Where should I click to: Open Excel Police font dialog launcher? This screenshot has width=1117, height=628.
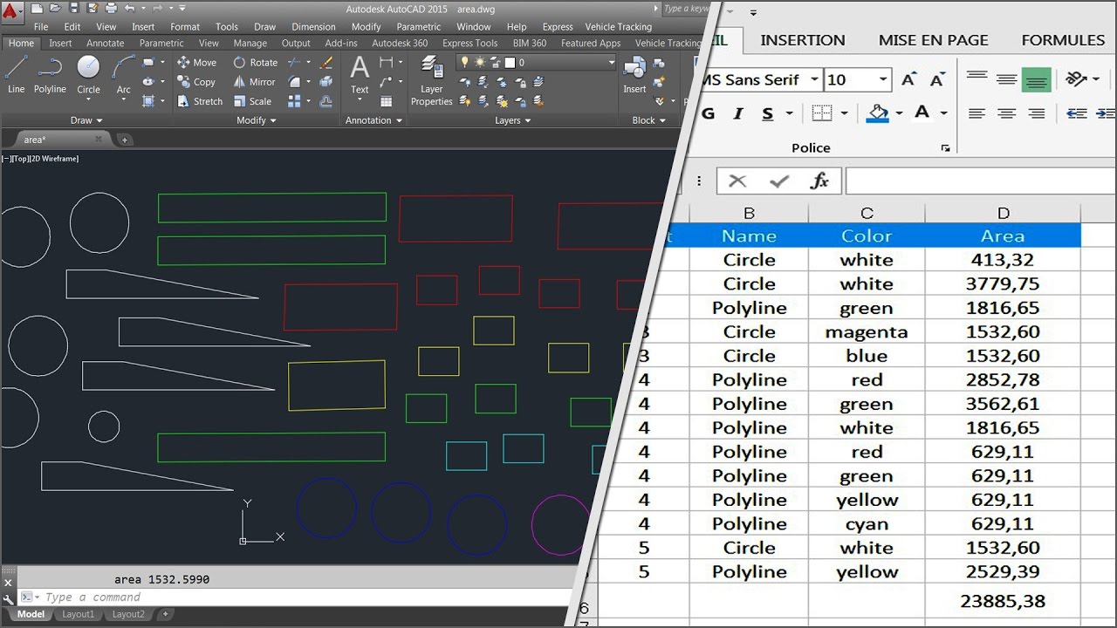945,149
